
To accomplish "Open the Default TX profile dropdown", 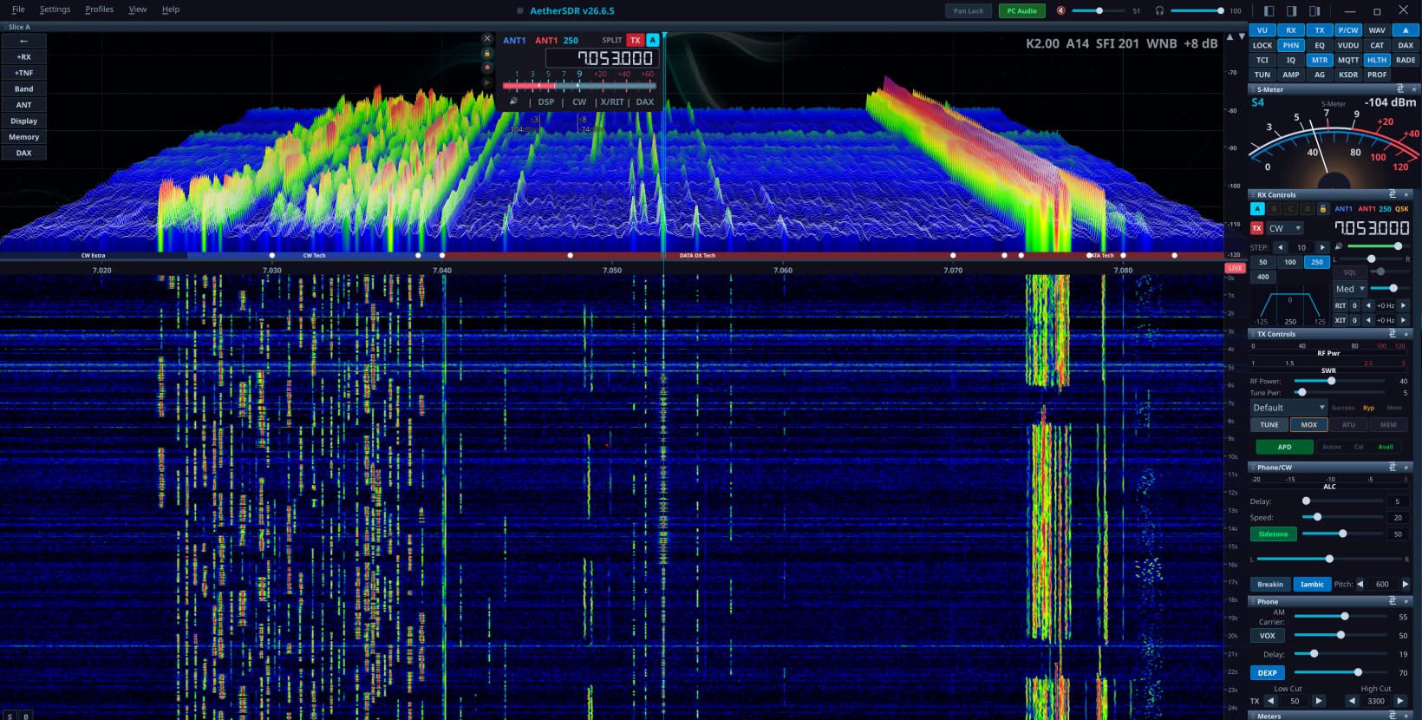I will point(1288,408).
